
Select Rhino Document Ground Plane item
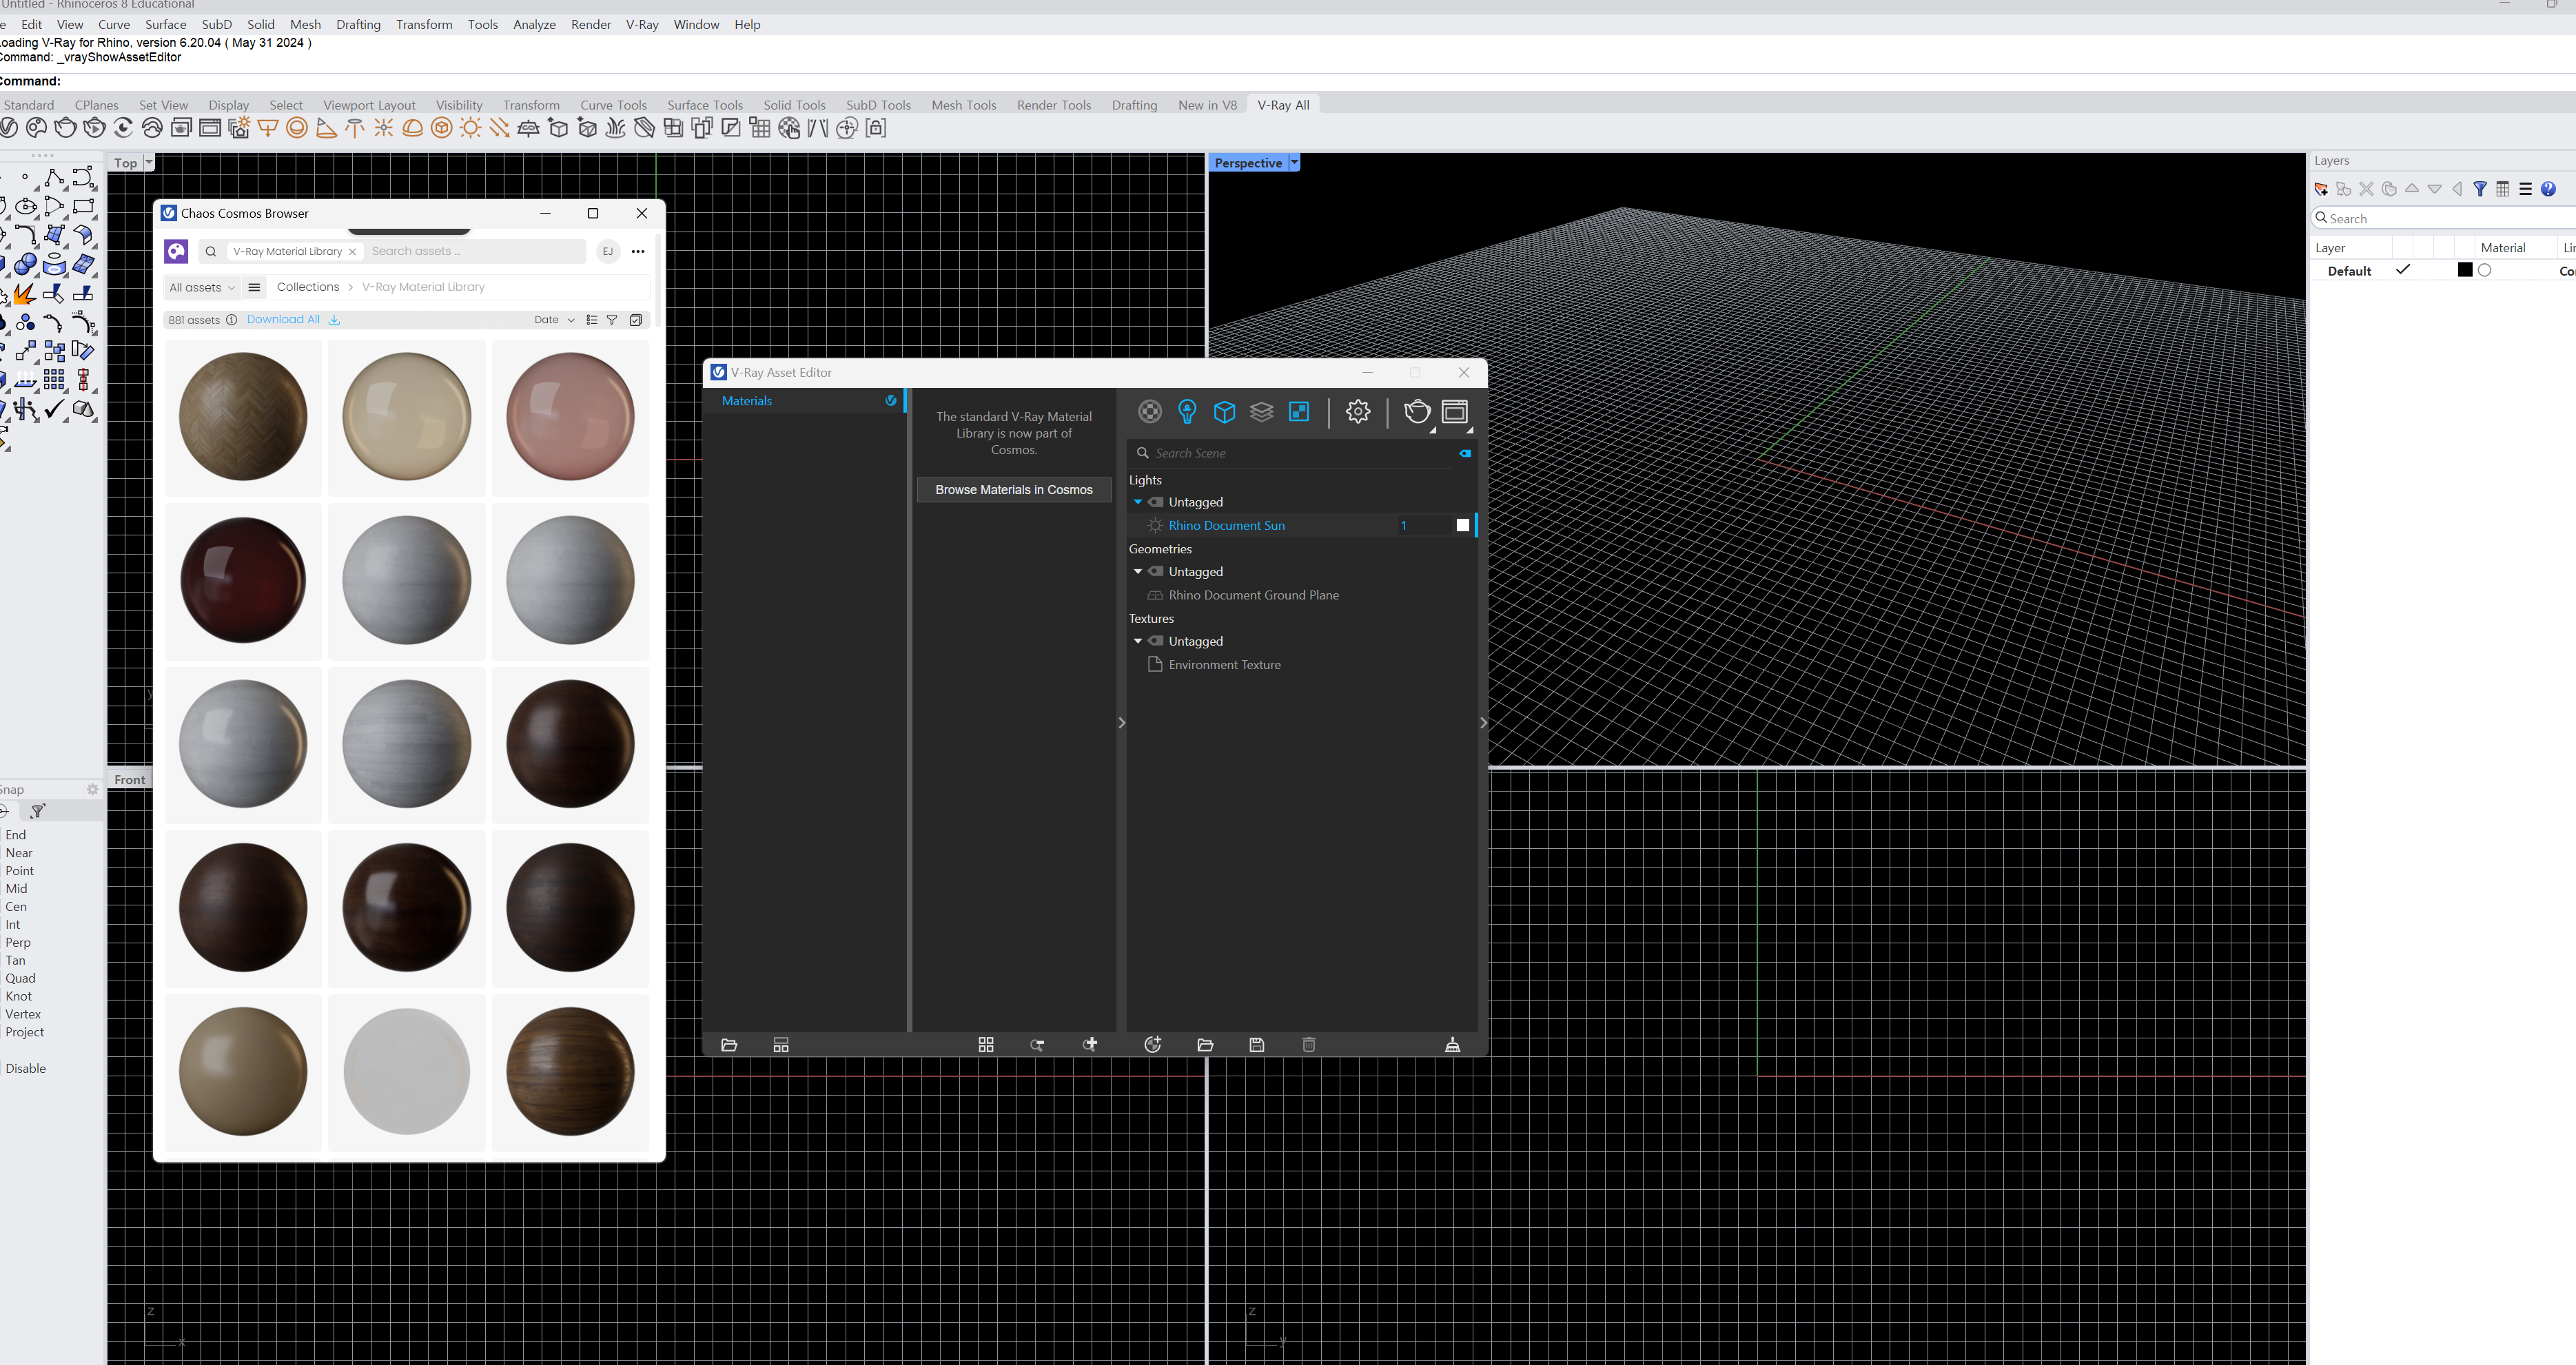click(1253, 595)
